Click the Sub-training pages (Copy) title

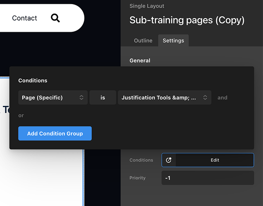tap(187, 20)
